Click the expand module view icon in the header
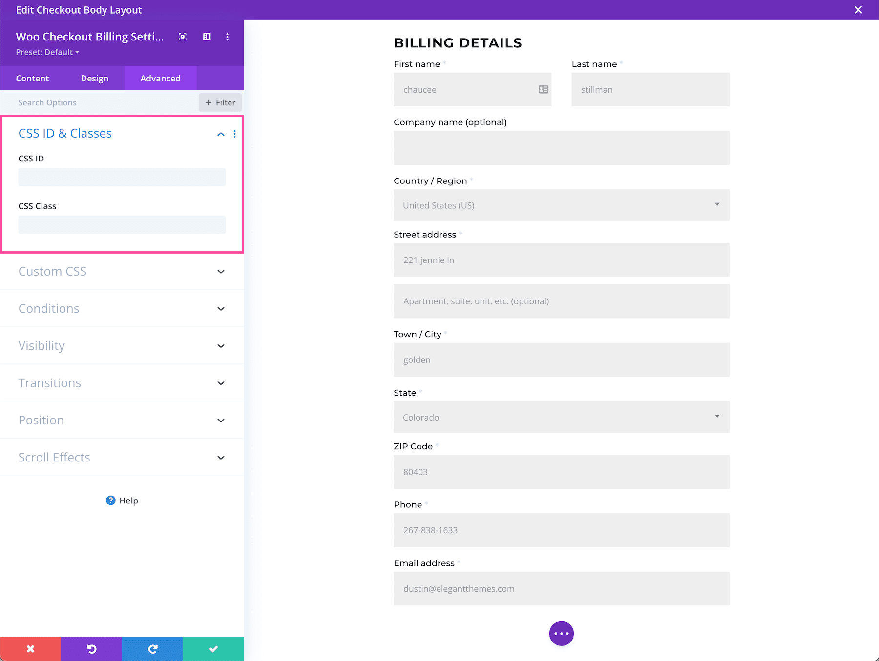This screenshot has height=661, width=879. [183, 37]
